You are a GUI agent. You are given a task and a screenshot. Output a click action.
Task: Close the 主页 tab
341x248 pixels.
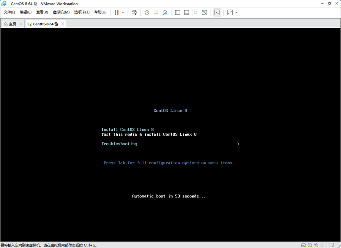point(21,24)
